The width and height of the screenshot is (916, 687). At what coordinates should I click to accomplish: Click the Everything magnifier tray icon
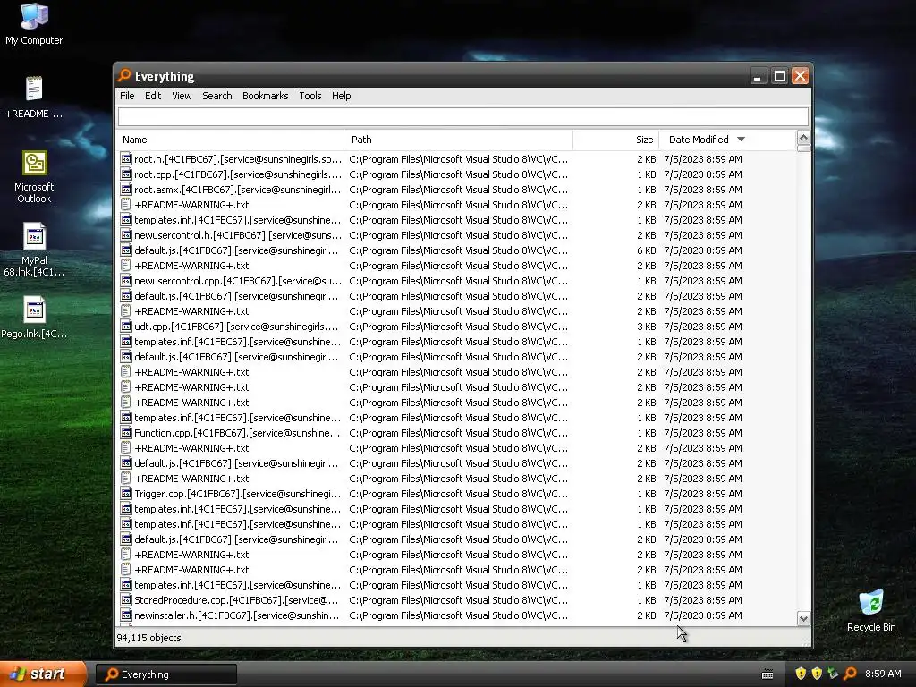click(851, 674)
